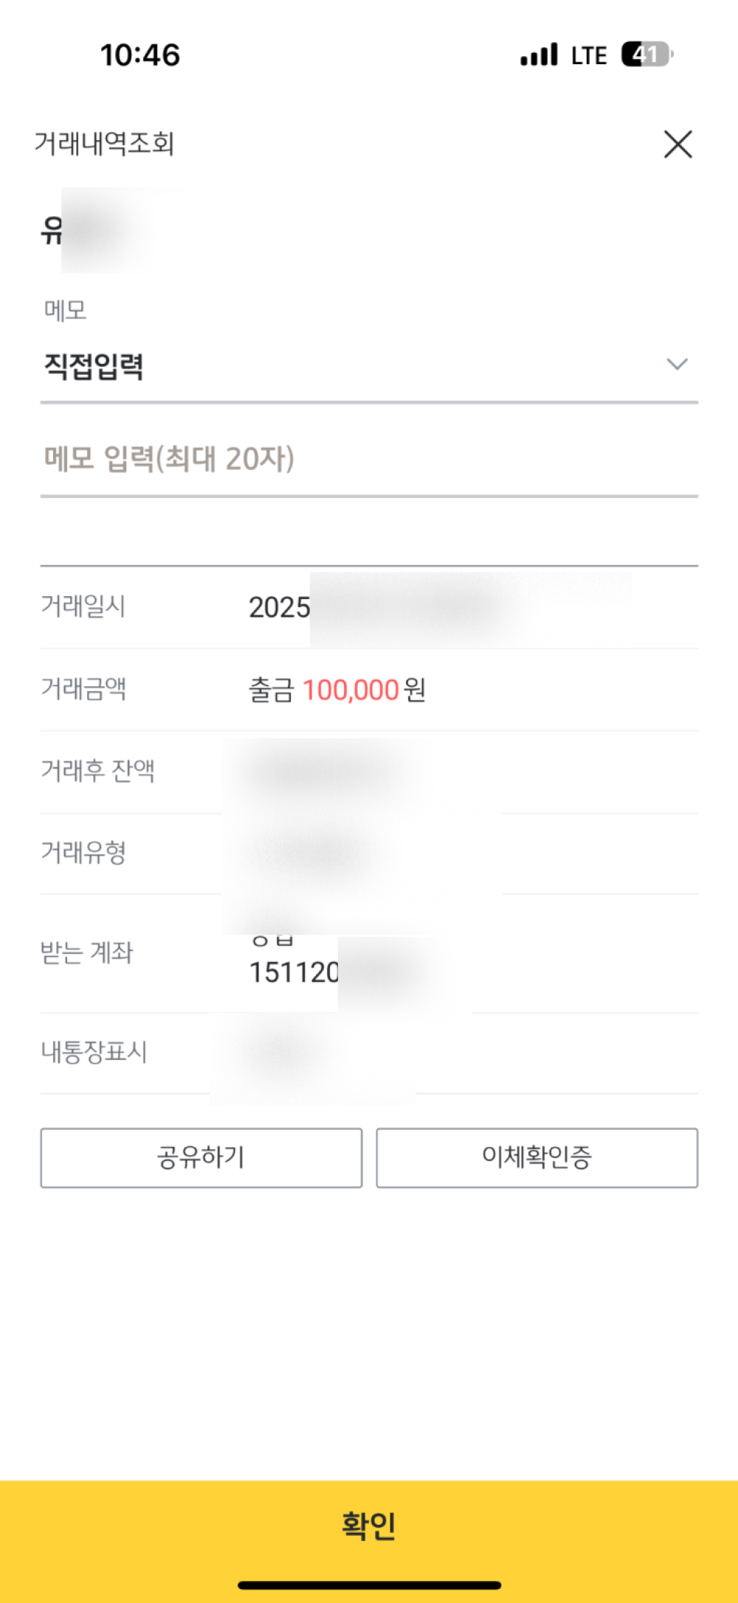
Task: Select the 거래일시 row label
Action: (83, 606)
